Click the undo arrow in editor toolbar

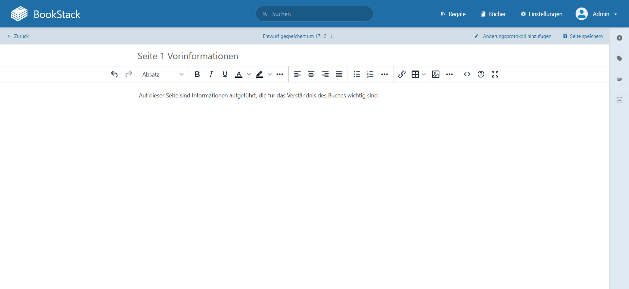[x=114, y=74]
